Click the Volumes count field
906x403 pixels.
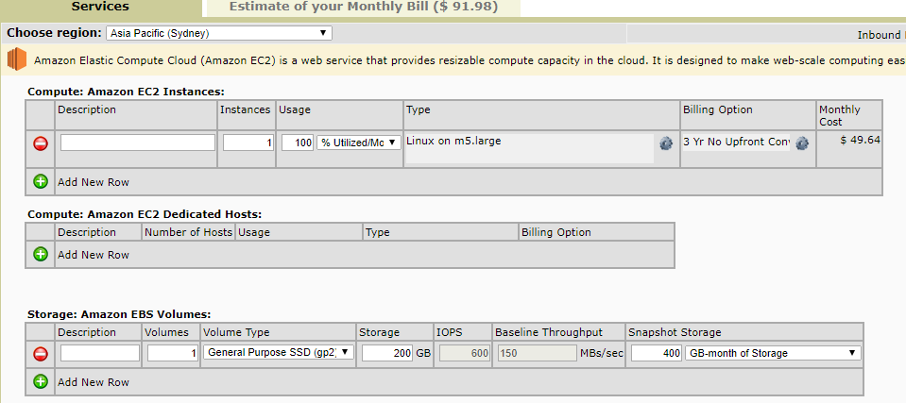pos(173,353)
